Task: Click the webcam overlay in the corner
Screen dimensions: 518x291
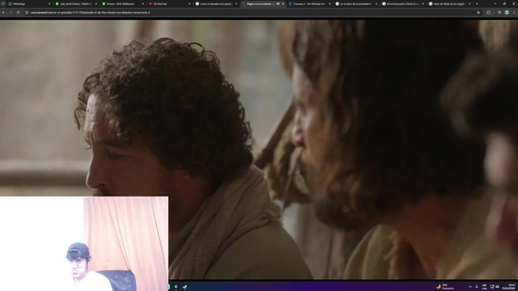Action: pos(84,244)
